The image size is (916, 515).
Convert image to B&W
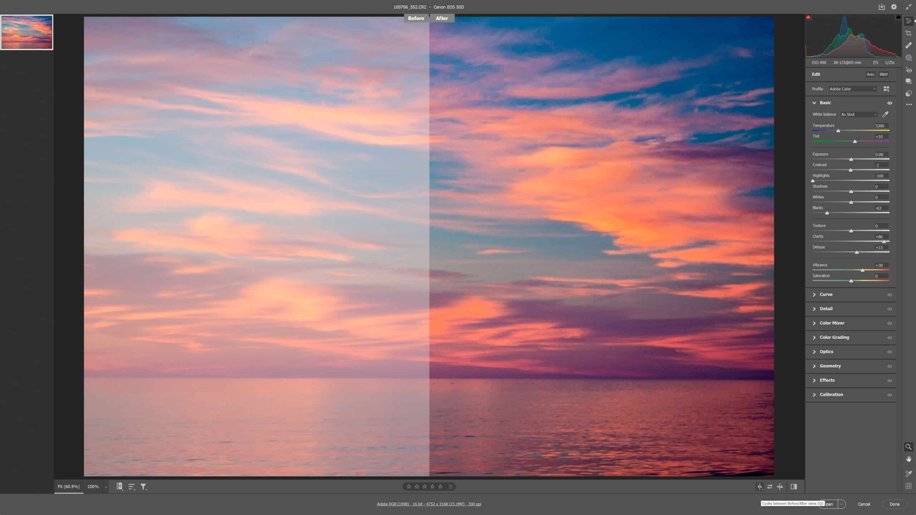883,74
